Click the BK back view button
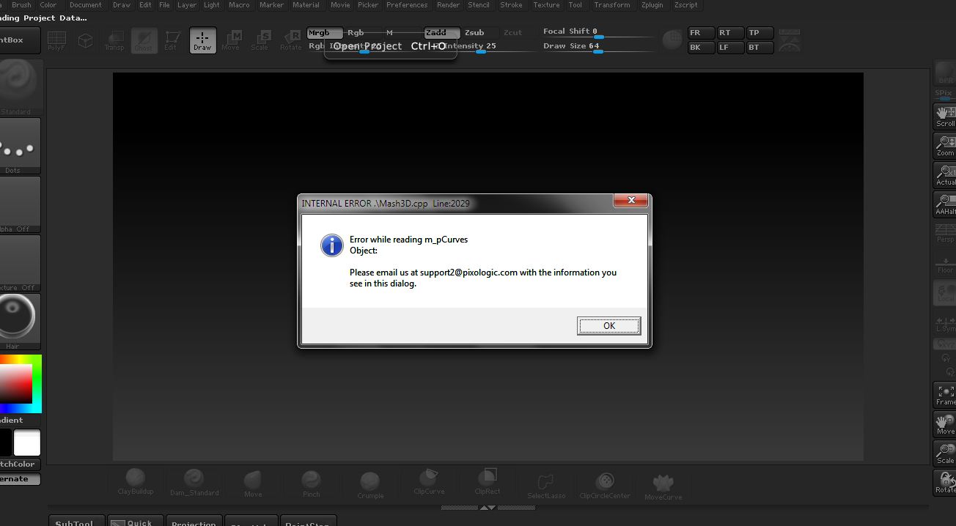The height and width of the screenshot is (526, 956). [701, 48]
